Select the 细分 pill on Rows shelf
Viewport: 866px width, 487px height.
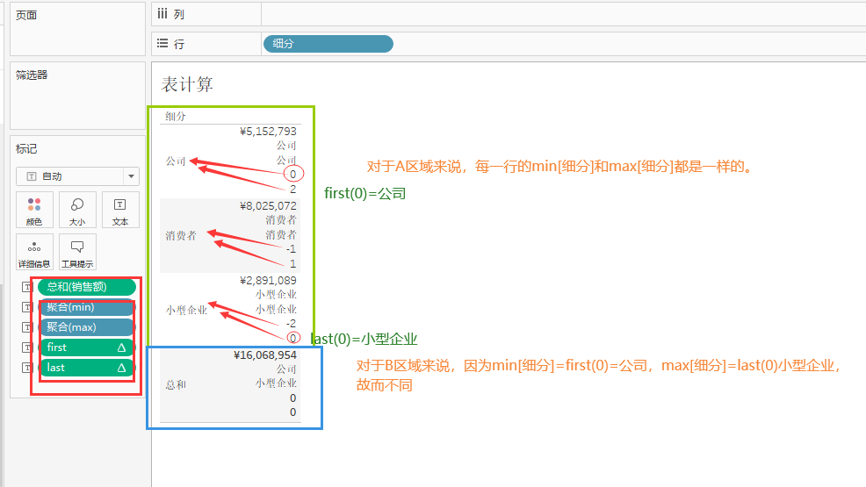tap(328, 44)
